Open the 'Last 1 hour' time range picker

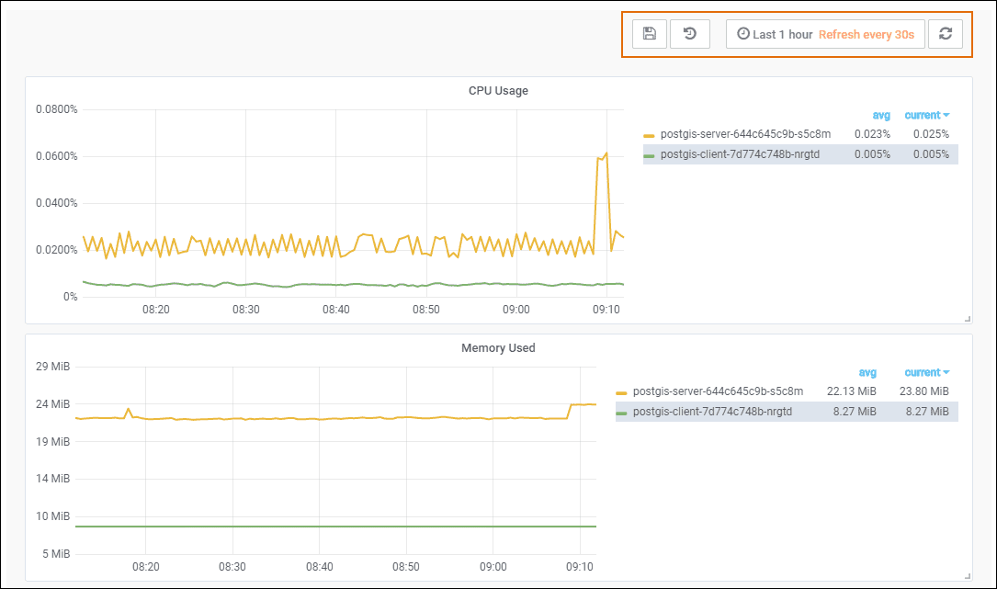point(775,34)
